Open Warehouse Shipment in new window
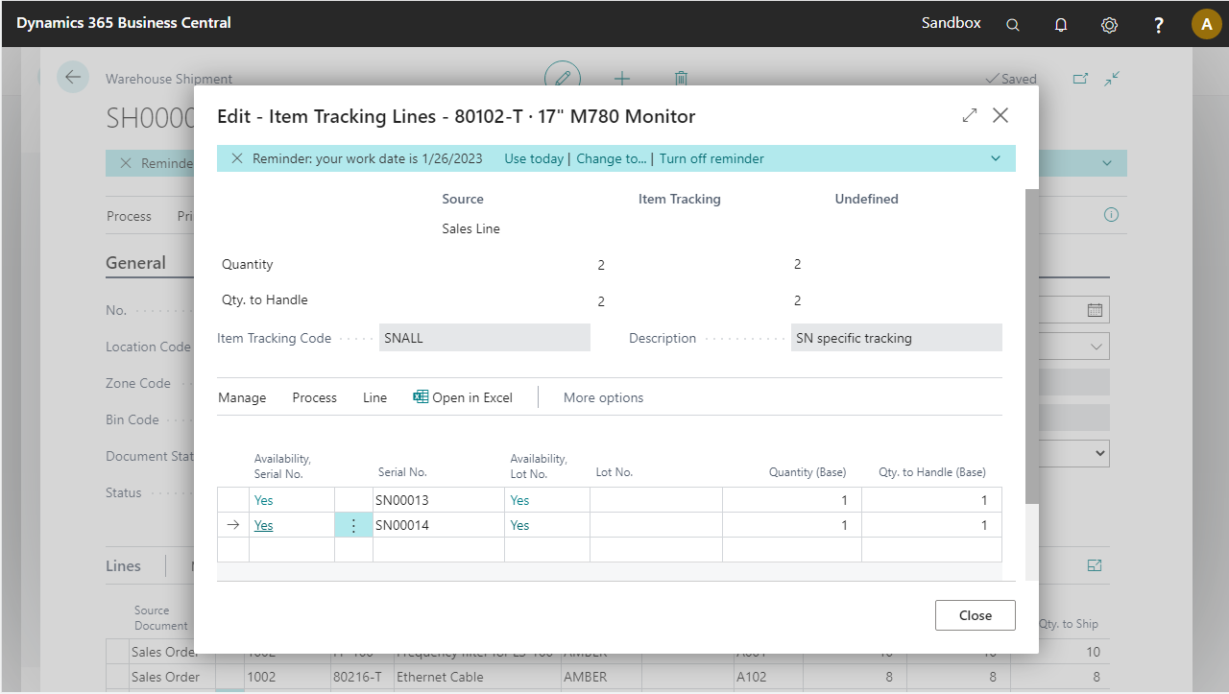1229x694 pixels. pyautogui.click(x=1081, y=79)
